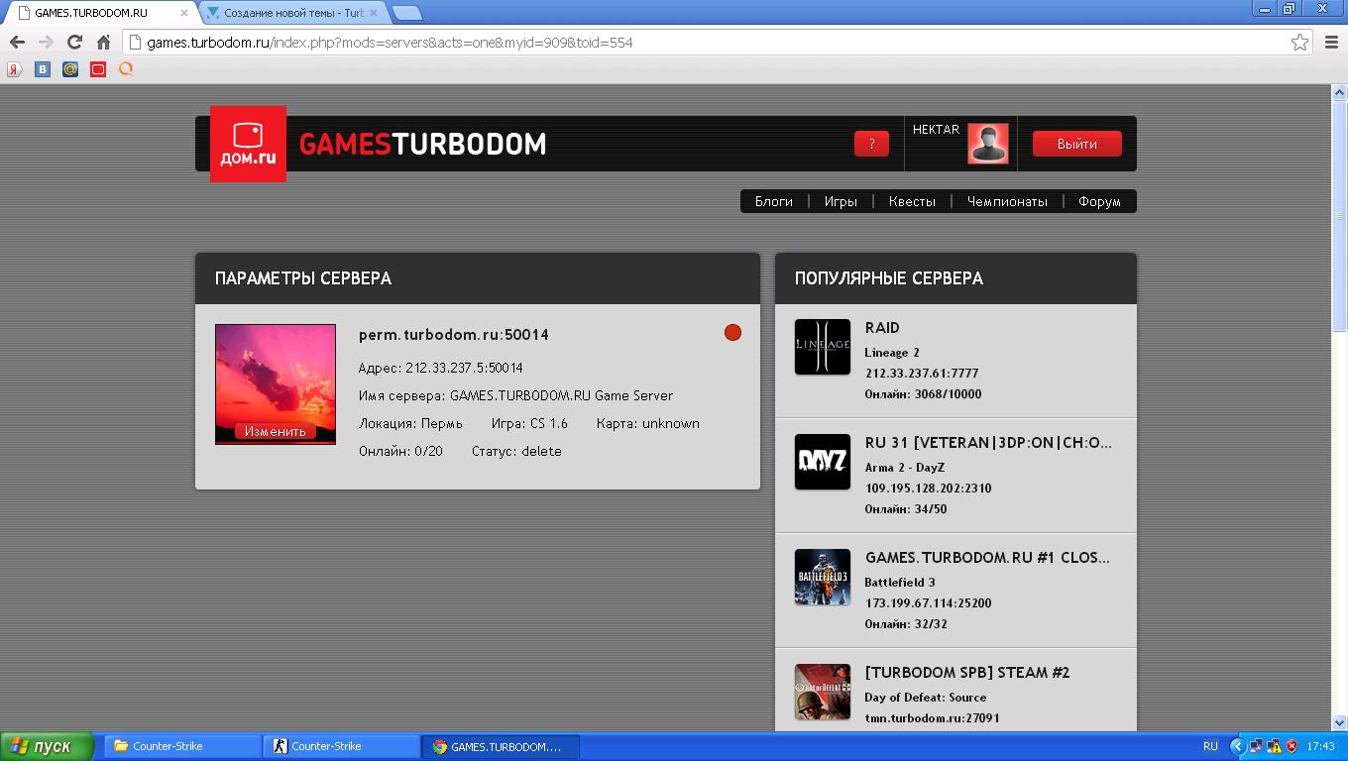Open the Lineage 2 server icon
Image resolution: width=1348 pixels, height=761 pixels.
823,347
